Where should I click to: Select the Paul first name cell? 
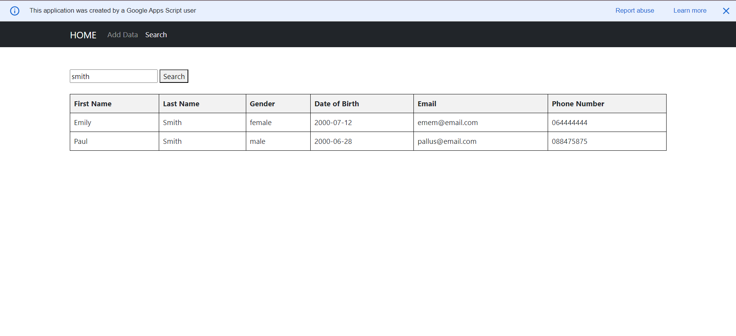[x=81, y=142]
